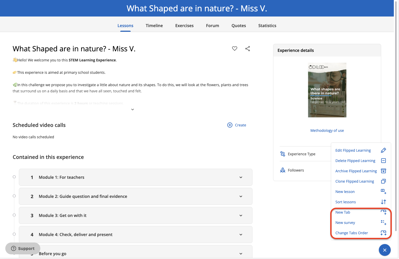Click the book-plus icon for New lesson
Image resolution: width=399 pixels, height=259 pixels.
383,192
